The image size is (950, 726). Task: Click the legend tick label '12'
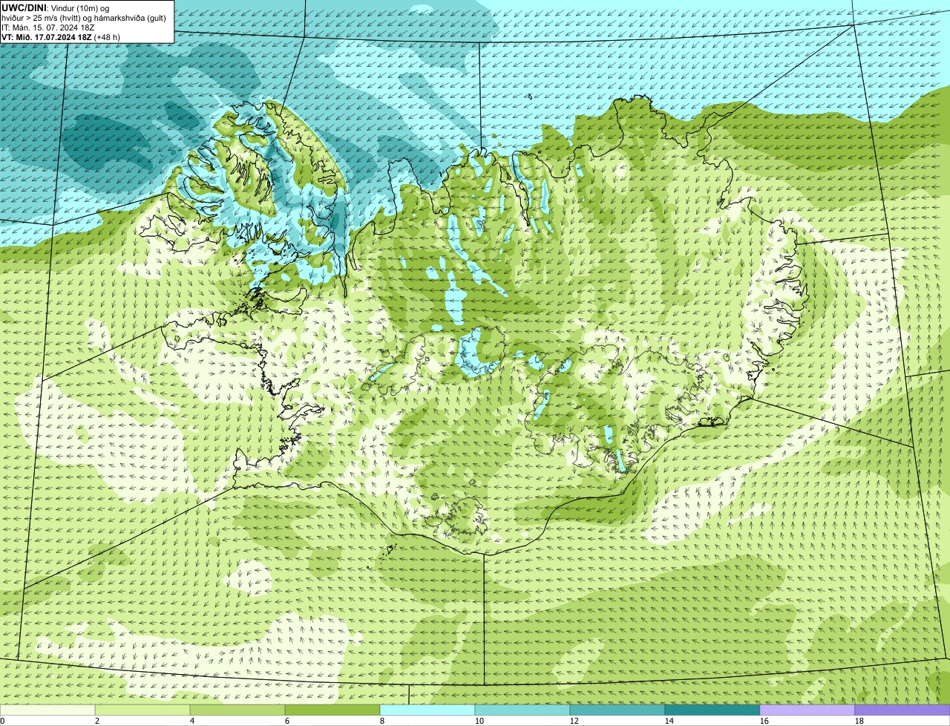point(574,721)
